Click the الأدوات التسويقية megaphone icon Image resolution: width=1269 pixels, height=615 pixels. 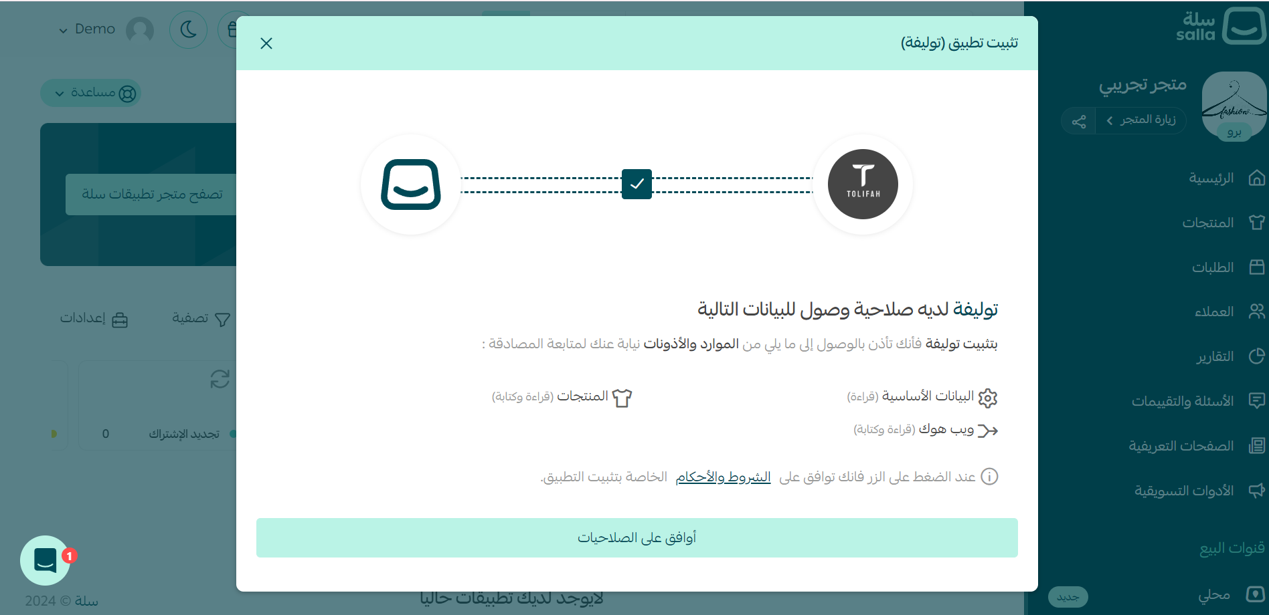(x=1256, y=491)
